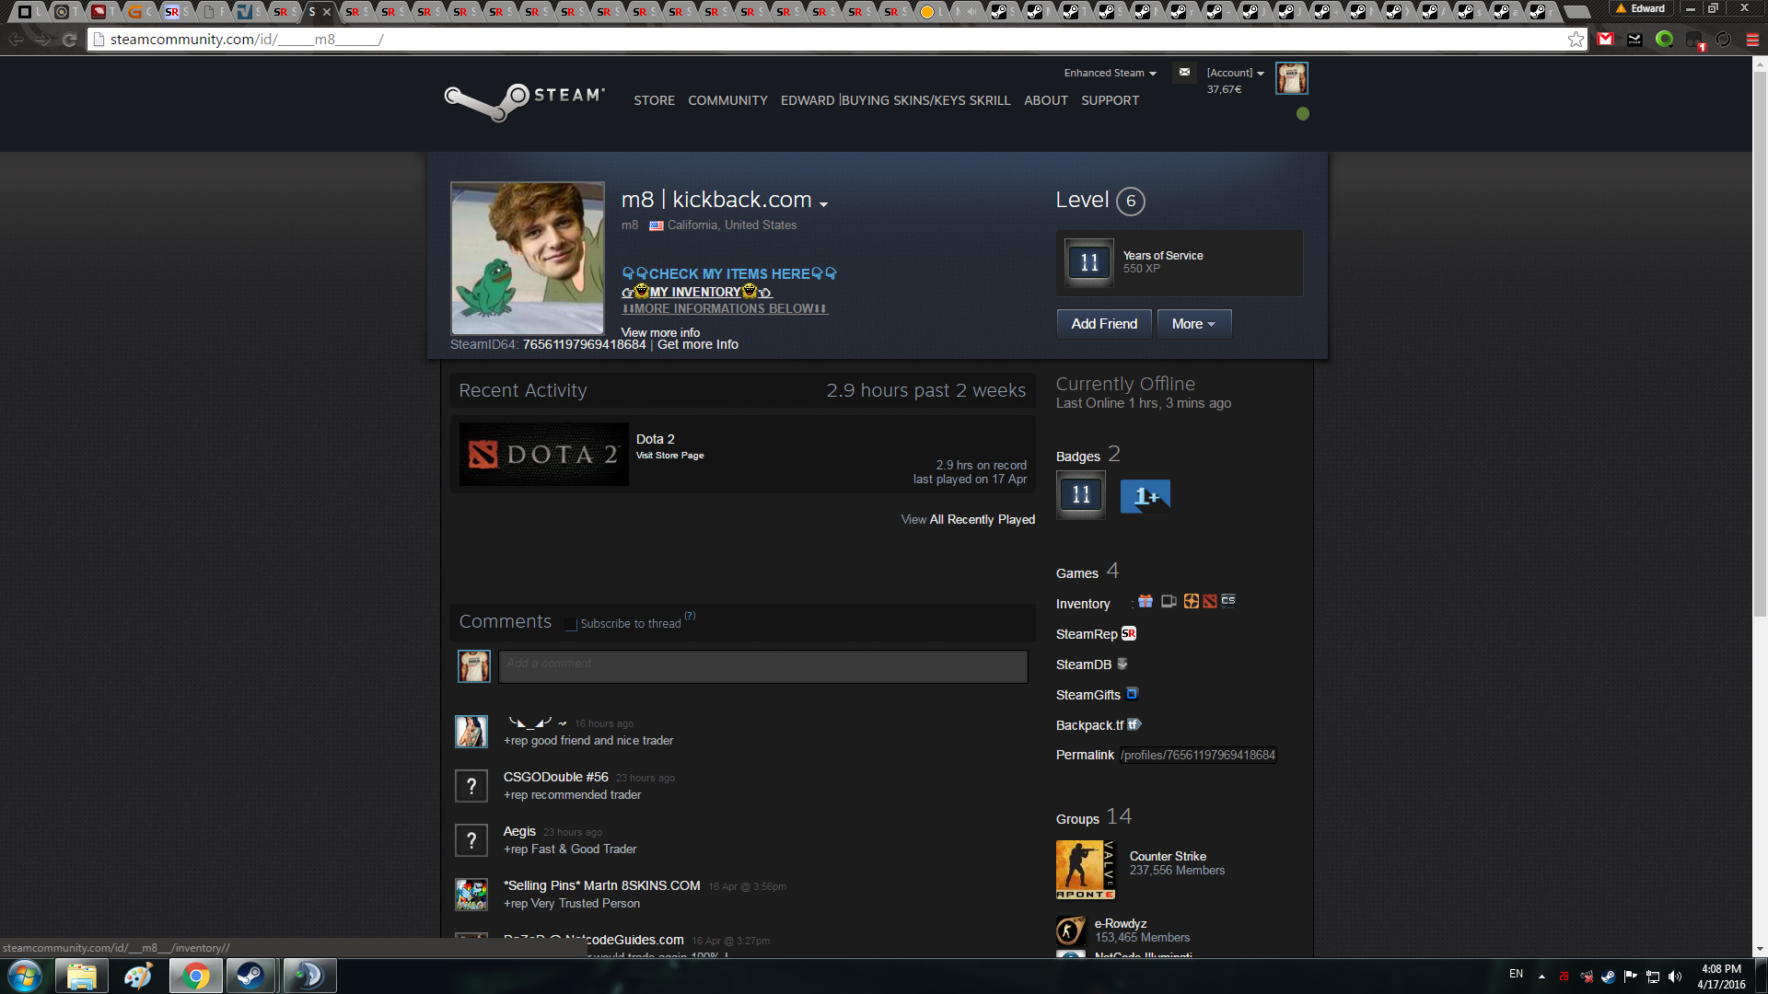
Task: Open Steam from the Windows taskbar
Action: 250,976
